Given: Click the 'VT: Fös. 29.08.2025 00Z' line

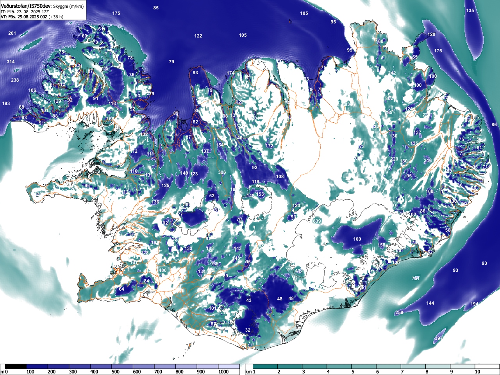Looking at the screenshot, I should click(x=24, y=17).
